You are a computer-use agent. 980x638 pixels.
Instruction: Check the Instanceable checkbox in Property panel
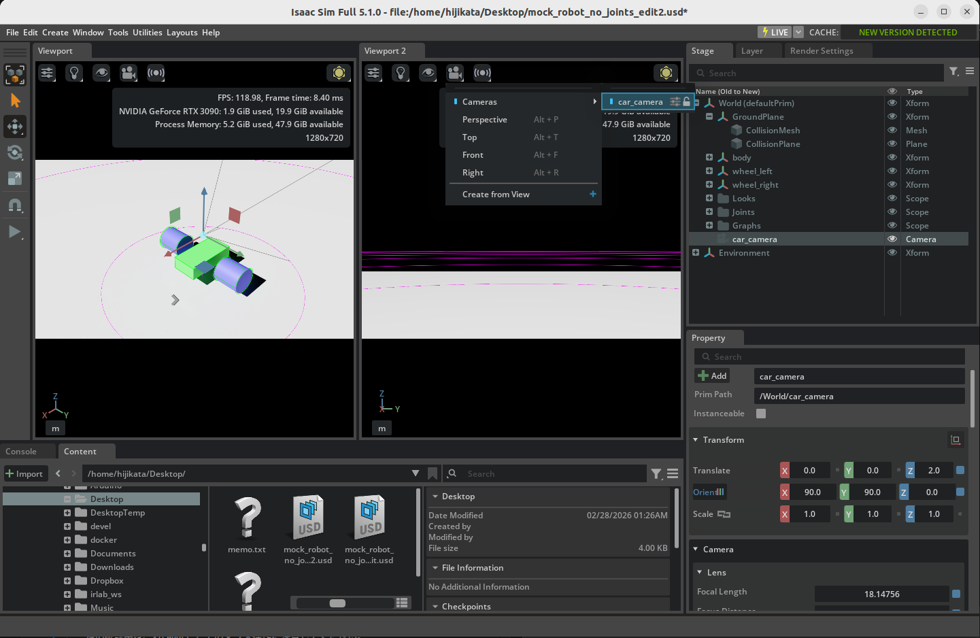tap(760, 414)
